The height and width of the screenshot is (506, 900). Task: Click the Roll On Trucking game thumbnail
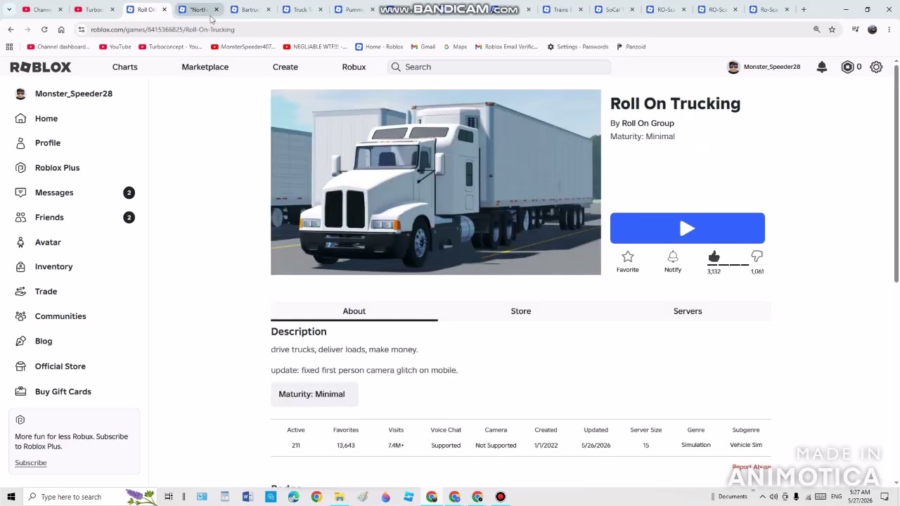point(436,182)
